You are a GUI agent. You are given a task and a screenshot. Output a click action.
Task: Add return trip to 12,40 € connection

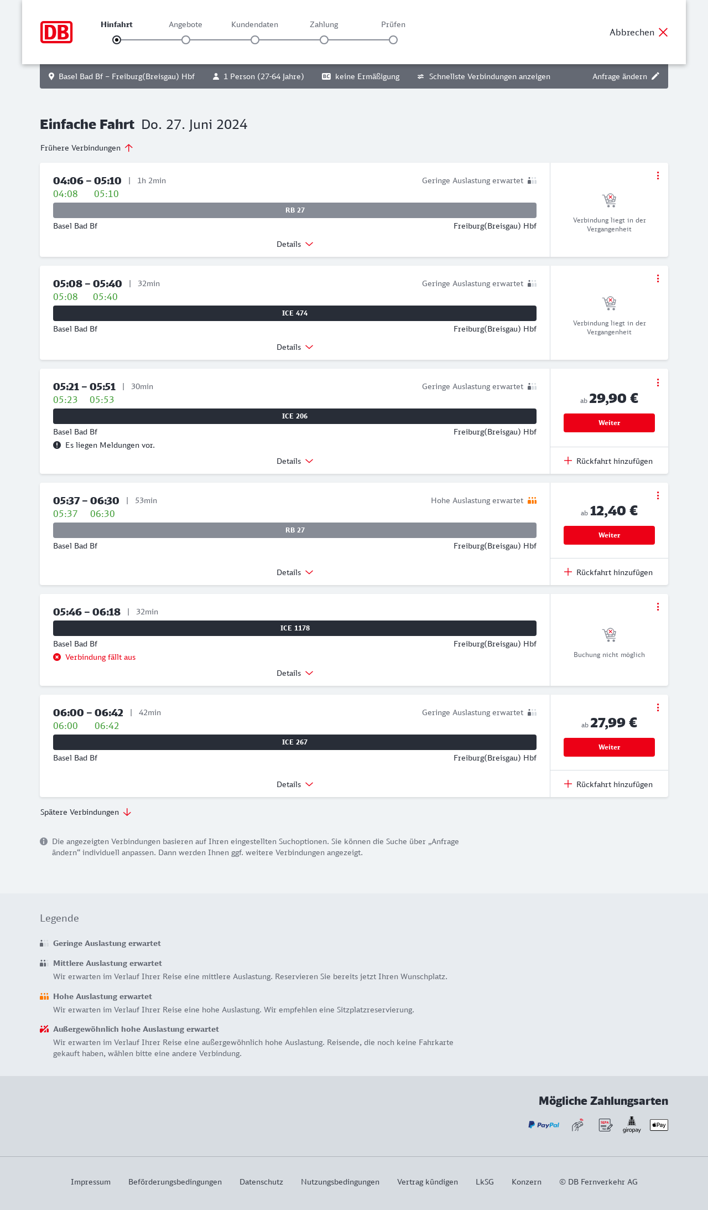(608, 572)
